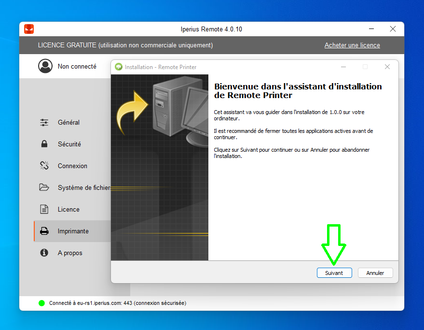Minimize the Iperius Remote window
Image resolution: width=424 pixels, height=330 pixels.
point(371,29)
